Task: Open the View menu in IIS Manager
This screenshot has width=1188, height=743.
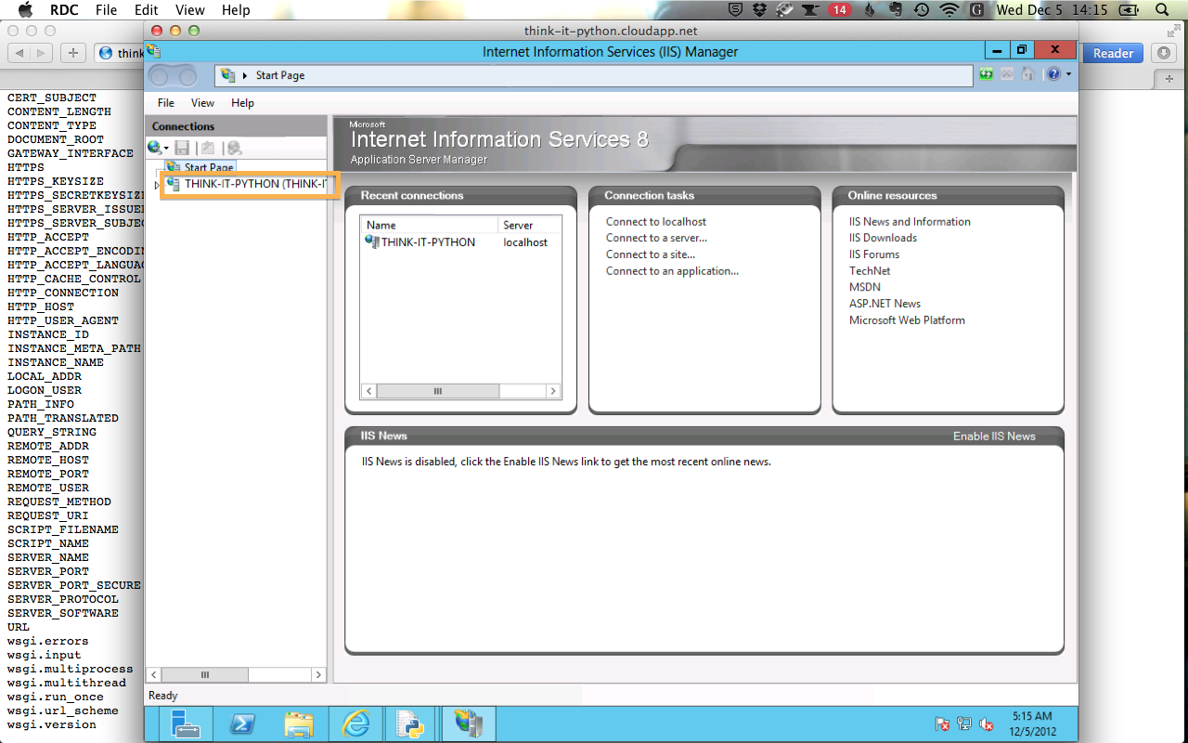Action: 202,103
